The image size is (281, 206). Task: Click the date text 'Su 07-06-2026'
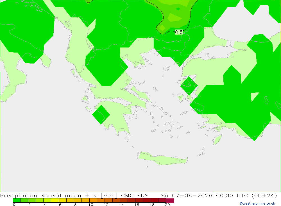coord(187,195)
